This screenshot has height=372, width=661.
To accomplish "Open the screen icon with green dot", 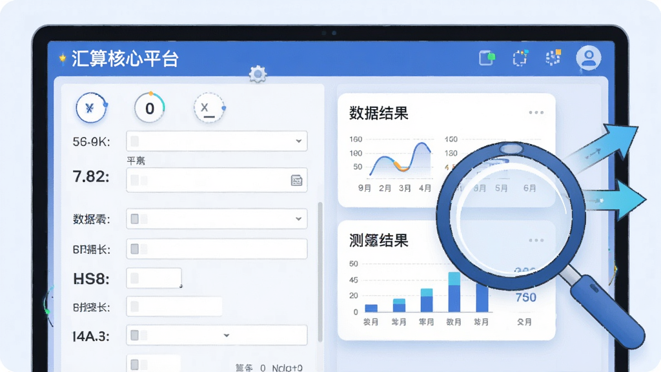I will coord(487,57).
